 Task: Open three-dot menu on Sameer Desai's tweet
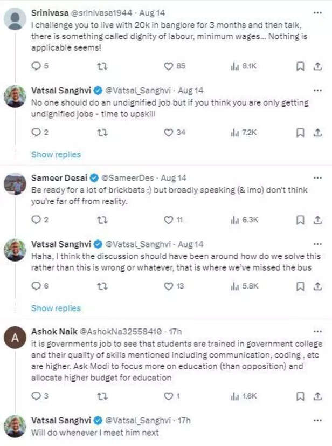pyautogui.click(x=318, y=177)
